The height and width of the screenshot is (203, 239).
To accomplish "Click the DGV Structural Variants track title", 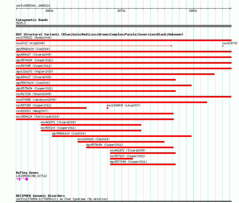I will (99, 34).
